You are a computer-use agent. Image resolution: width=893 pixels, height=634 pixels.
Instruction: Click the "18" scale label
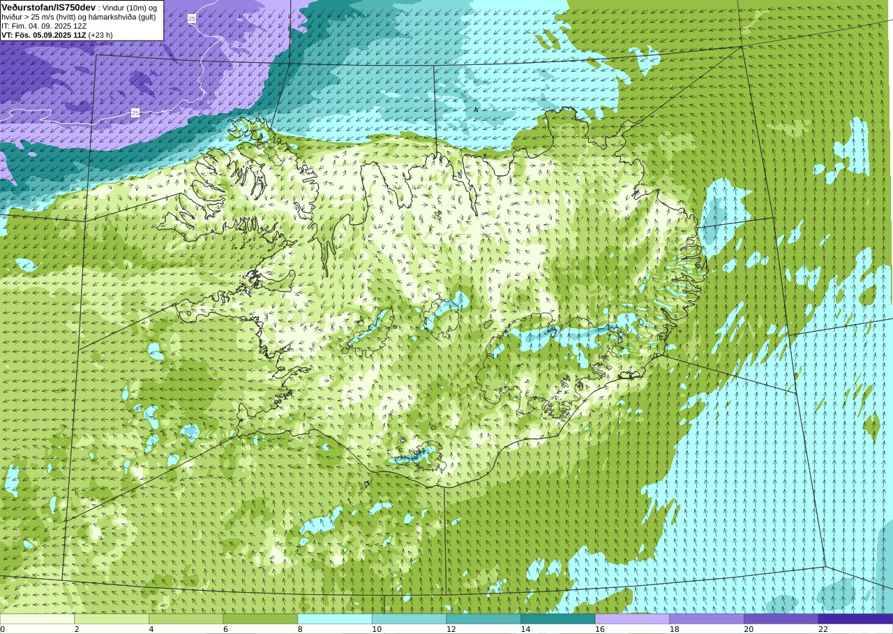(x=674, y=629)
